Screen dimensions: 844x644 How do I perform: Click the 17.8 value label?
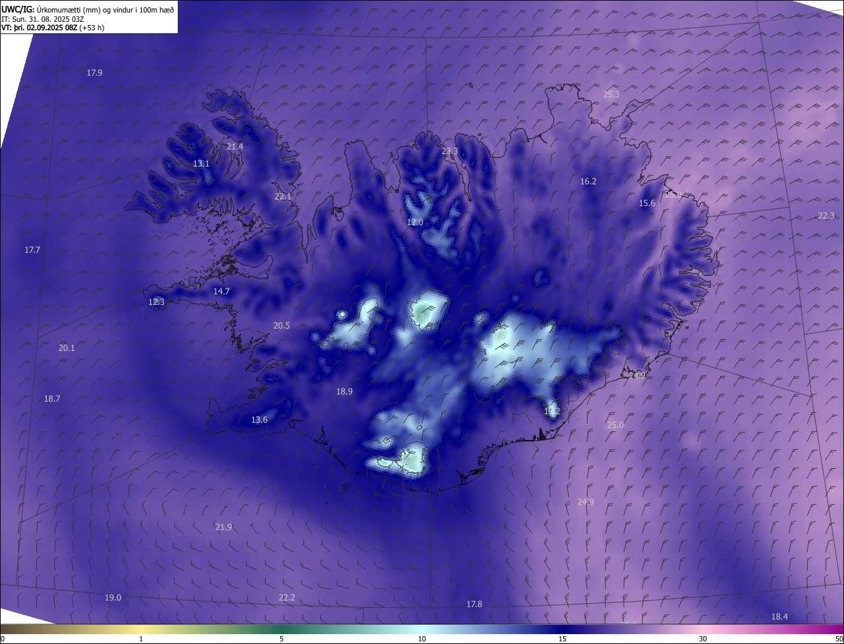[x=474, y=604]
